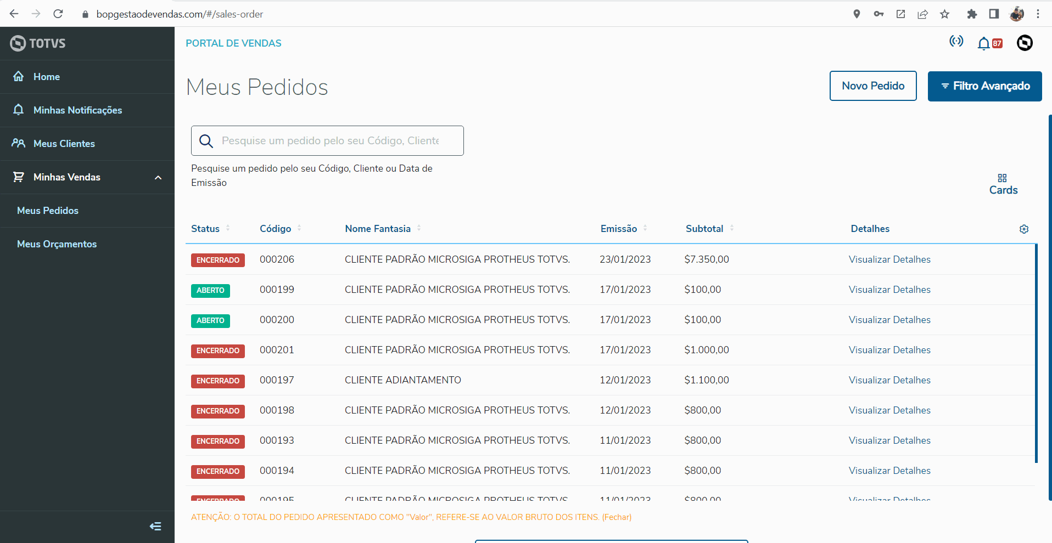Click order code 000201
The width and height of the screenshot is (1052, 543).
click(x=277, y=350)
